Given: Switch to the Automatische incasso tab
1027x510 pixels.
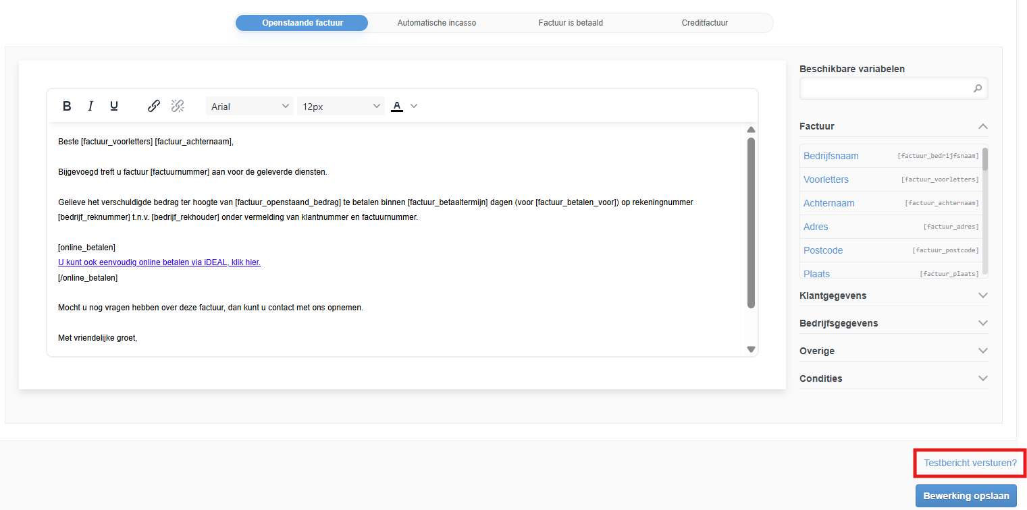Looking at the screenshot, I should pyautogui.click(x=436, y=23).
